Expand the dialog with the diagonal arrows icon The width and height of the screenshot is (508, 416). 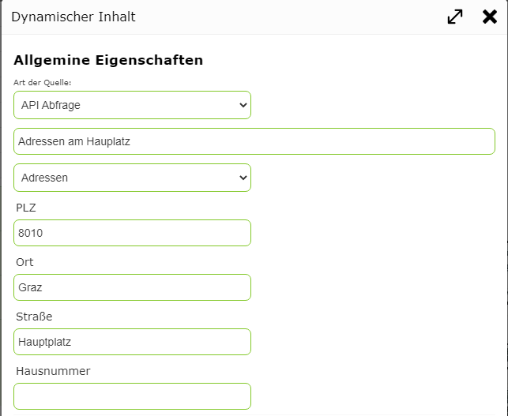point(455,17)
